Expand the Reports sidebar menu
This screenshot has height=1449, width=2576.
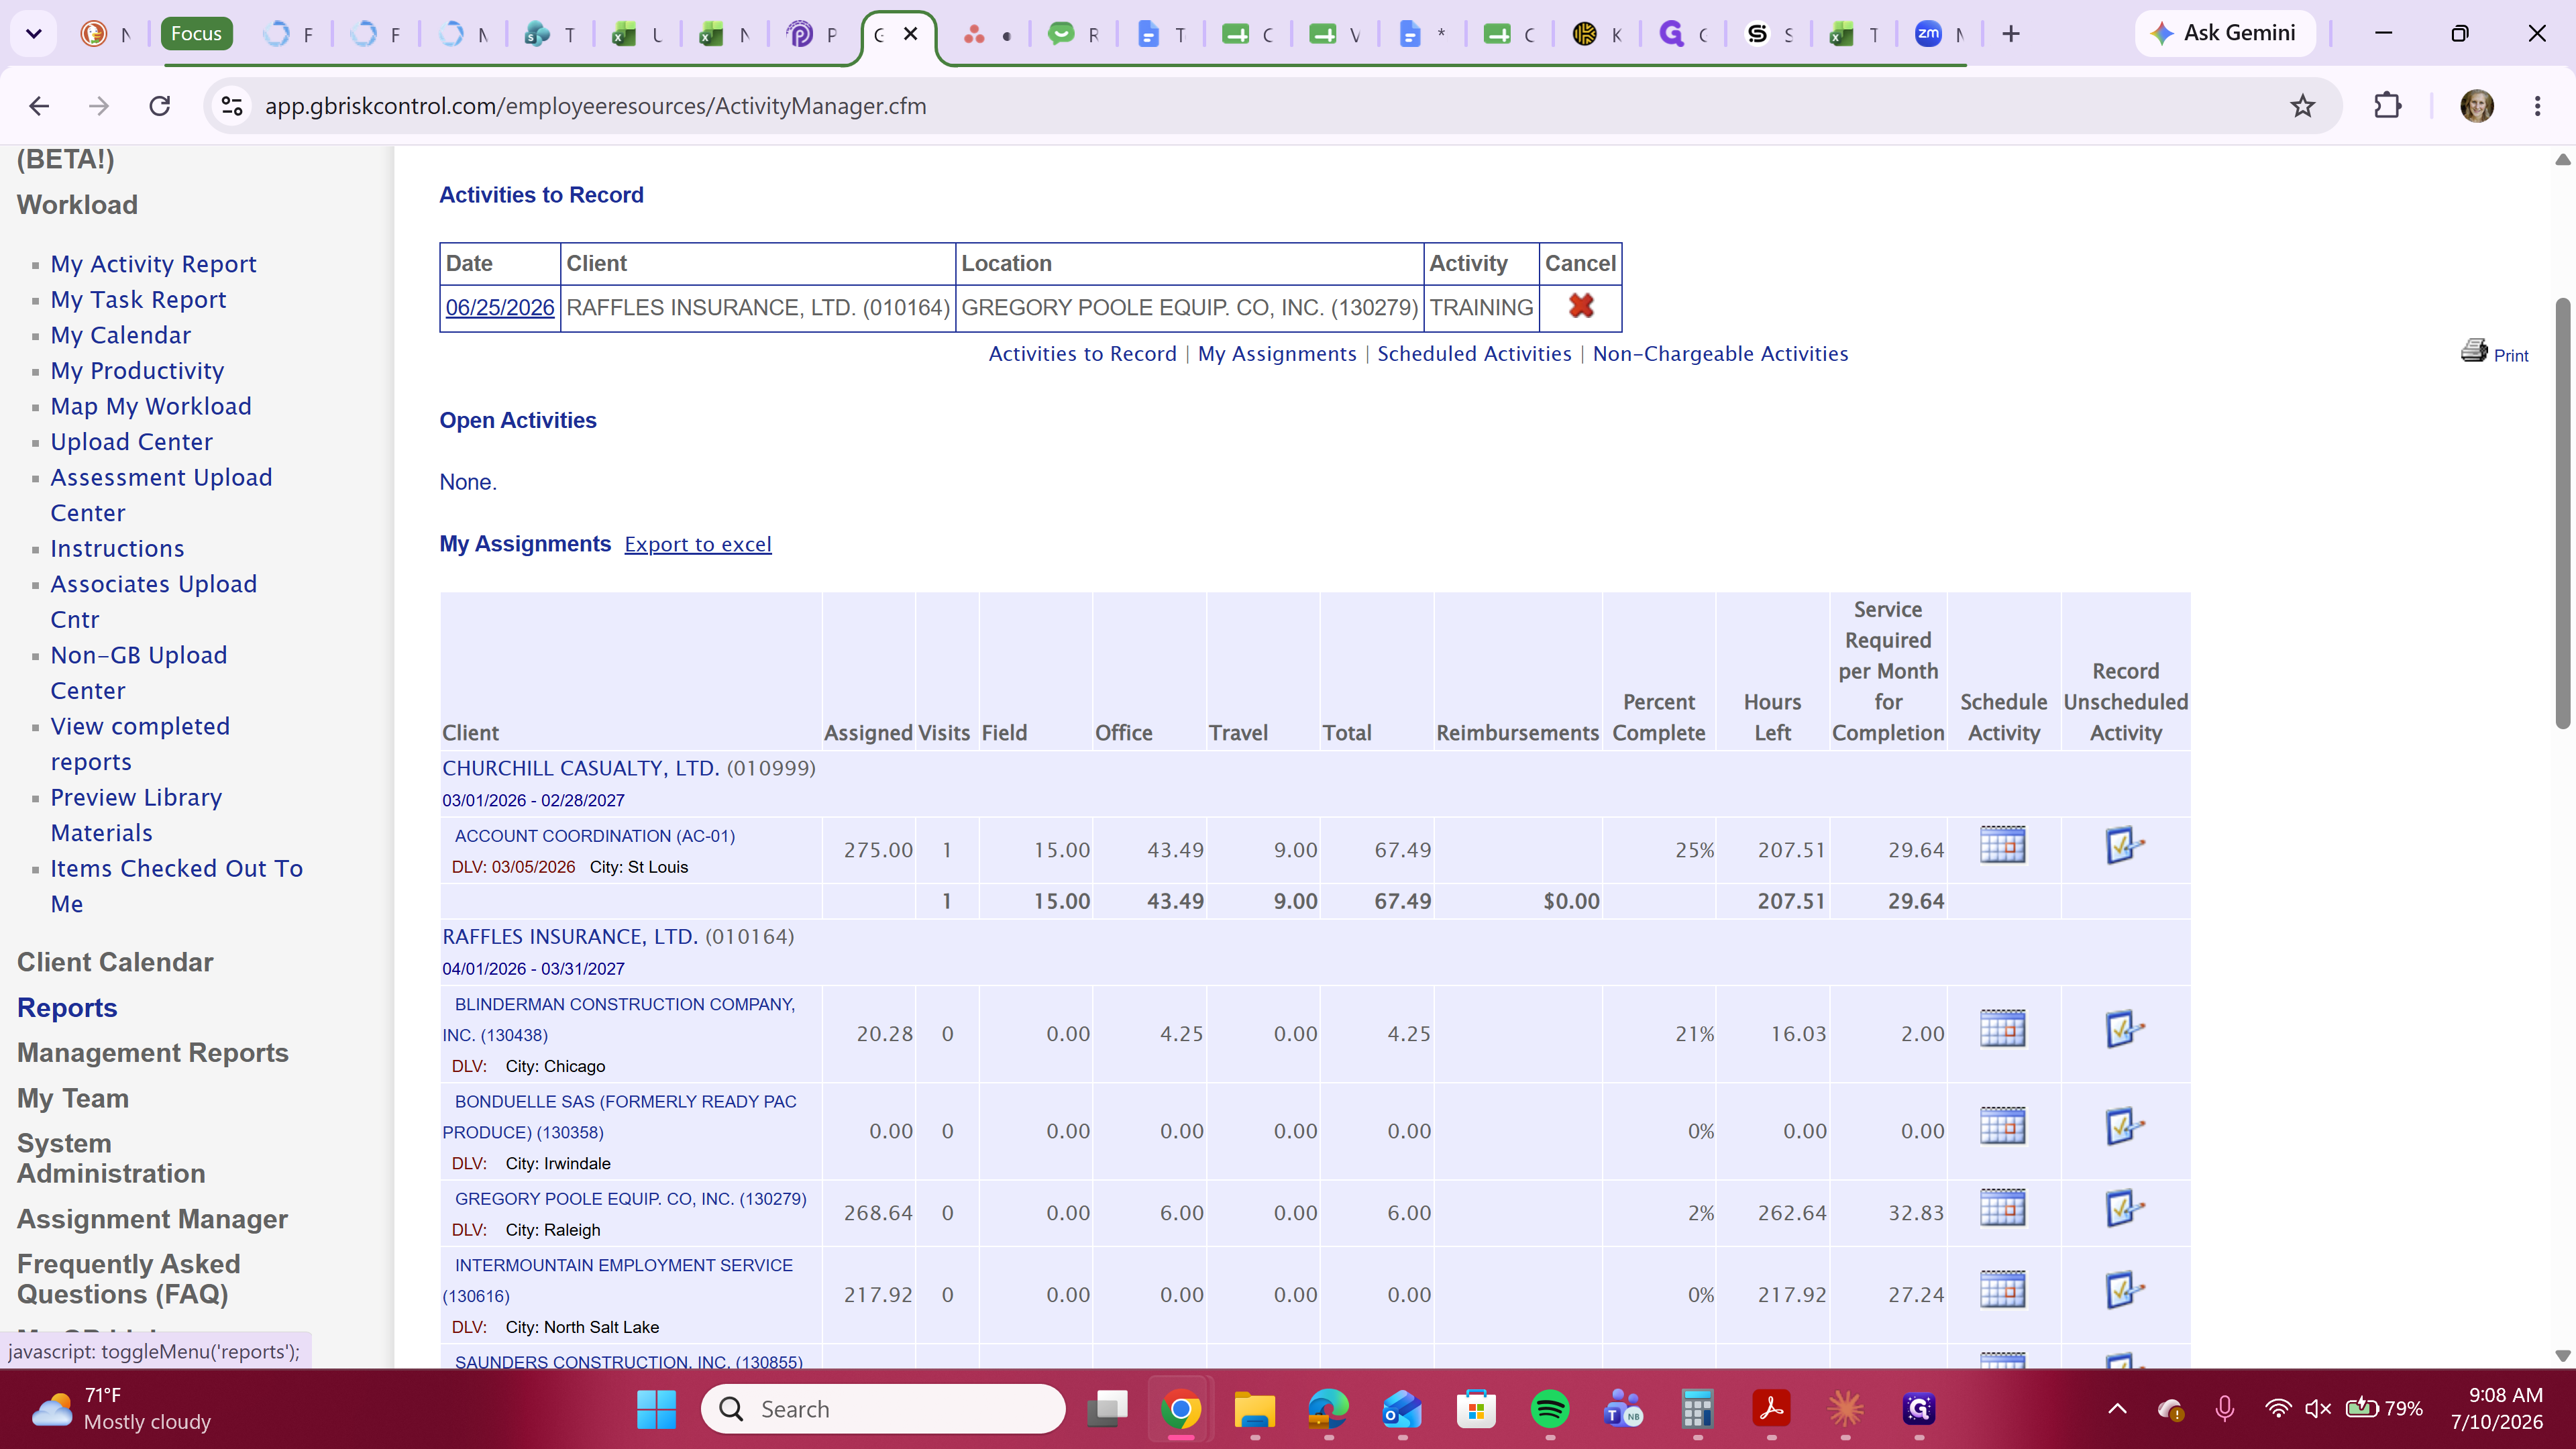(x=67, y=1008)
